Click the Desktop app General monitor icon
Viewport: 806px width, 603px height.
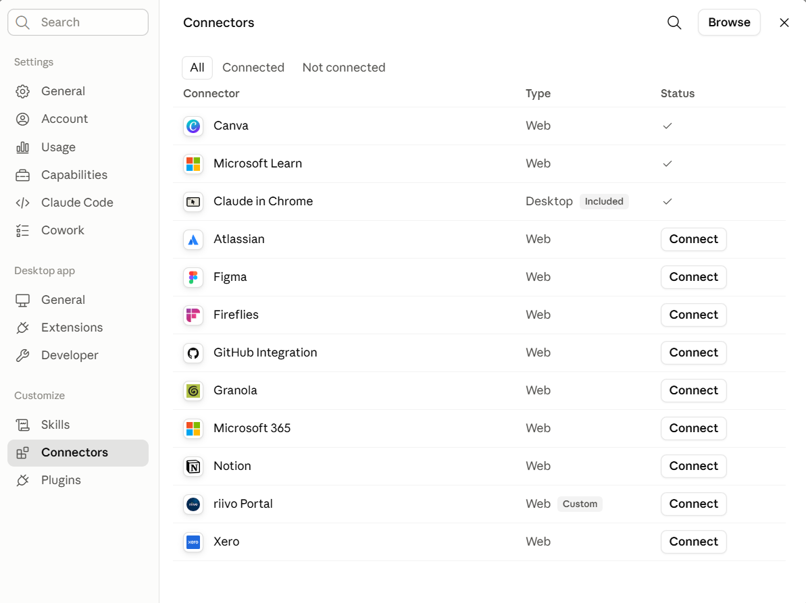point(22,300)
